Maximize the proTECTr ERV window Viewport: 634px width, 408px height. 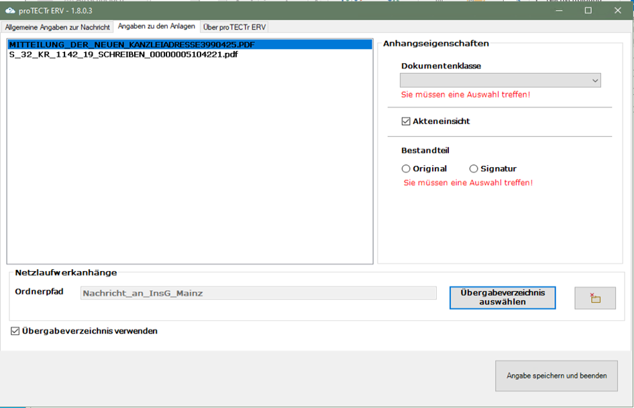[x=588, y=10]
